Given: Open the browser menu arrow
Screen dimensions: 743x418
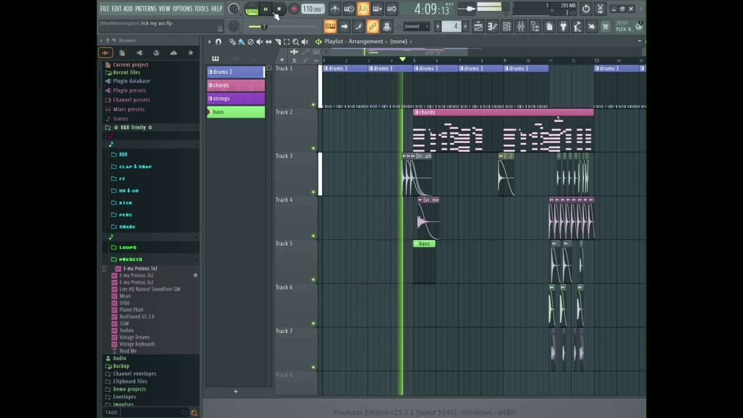Looking at the screenshot, I should pos(101,41).
